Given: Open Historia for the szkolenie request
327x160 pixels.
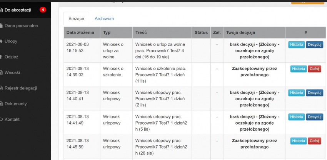Looking at the screenshot, I should tap(299, 69).
